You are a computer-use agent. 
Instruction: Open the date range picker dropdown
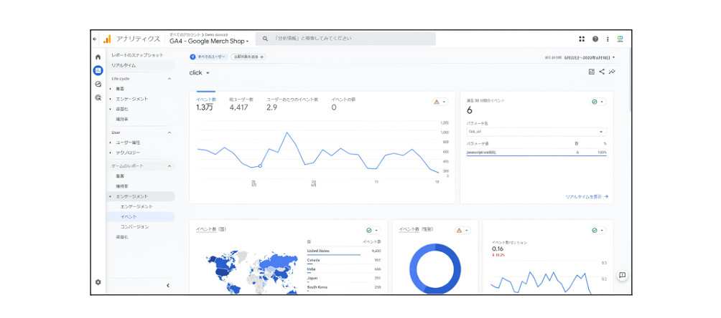point(580,57)
